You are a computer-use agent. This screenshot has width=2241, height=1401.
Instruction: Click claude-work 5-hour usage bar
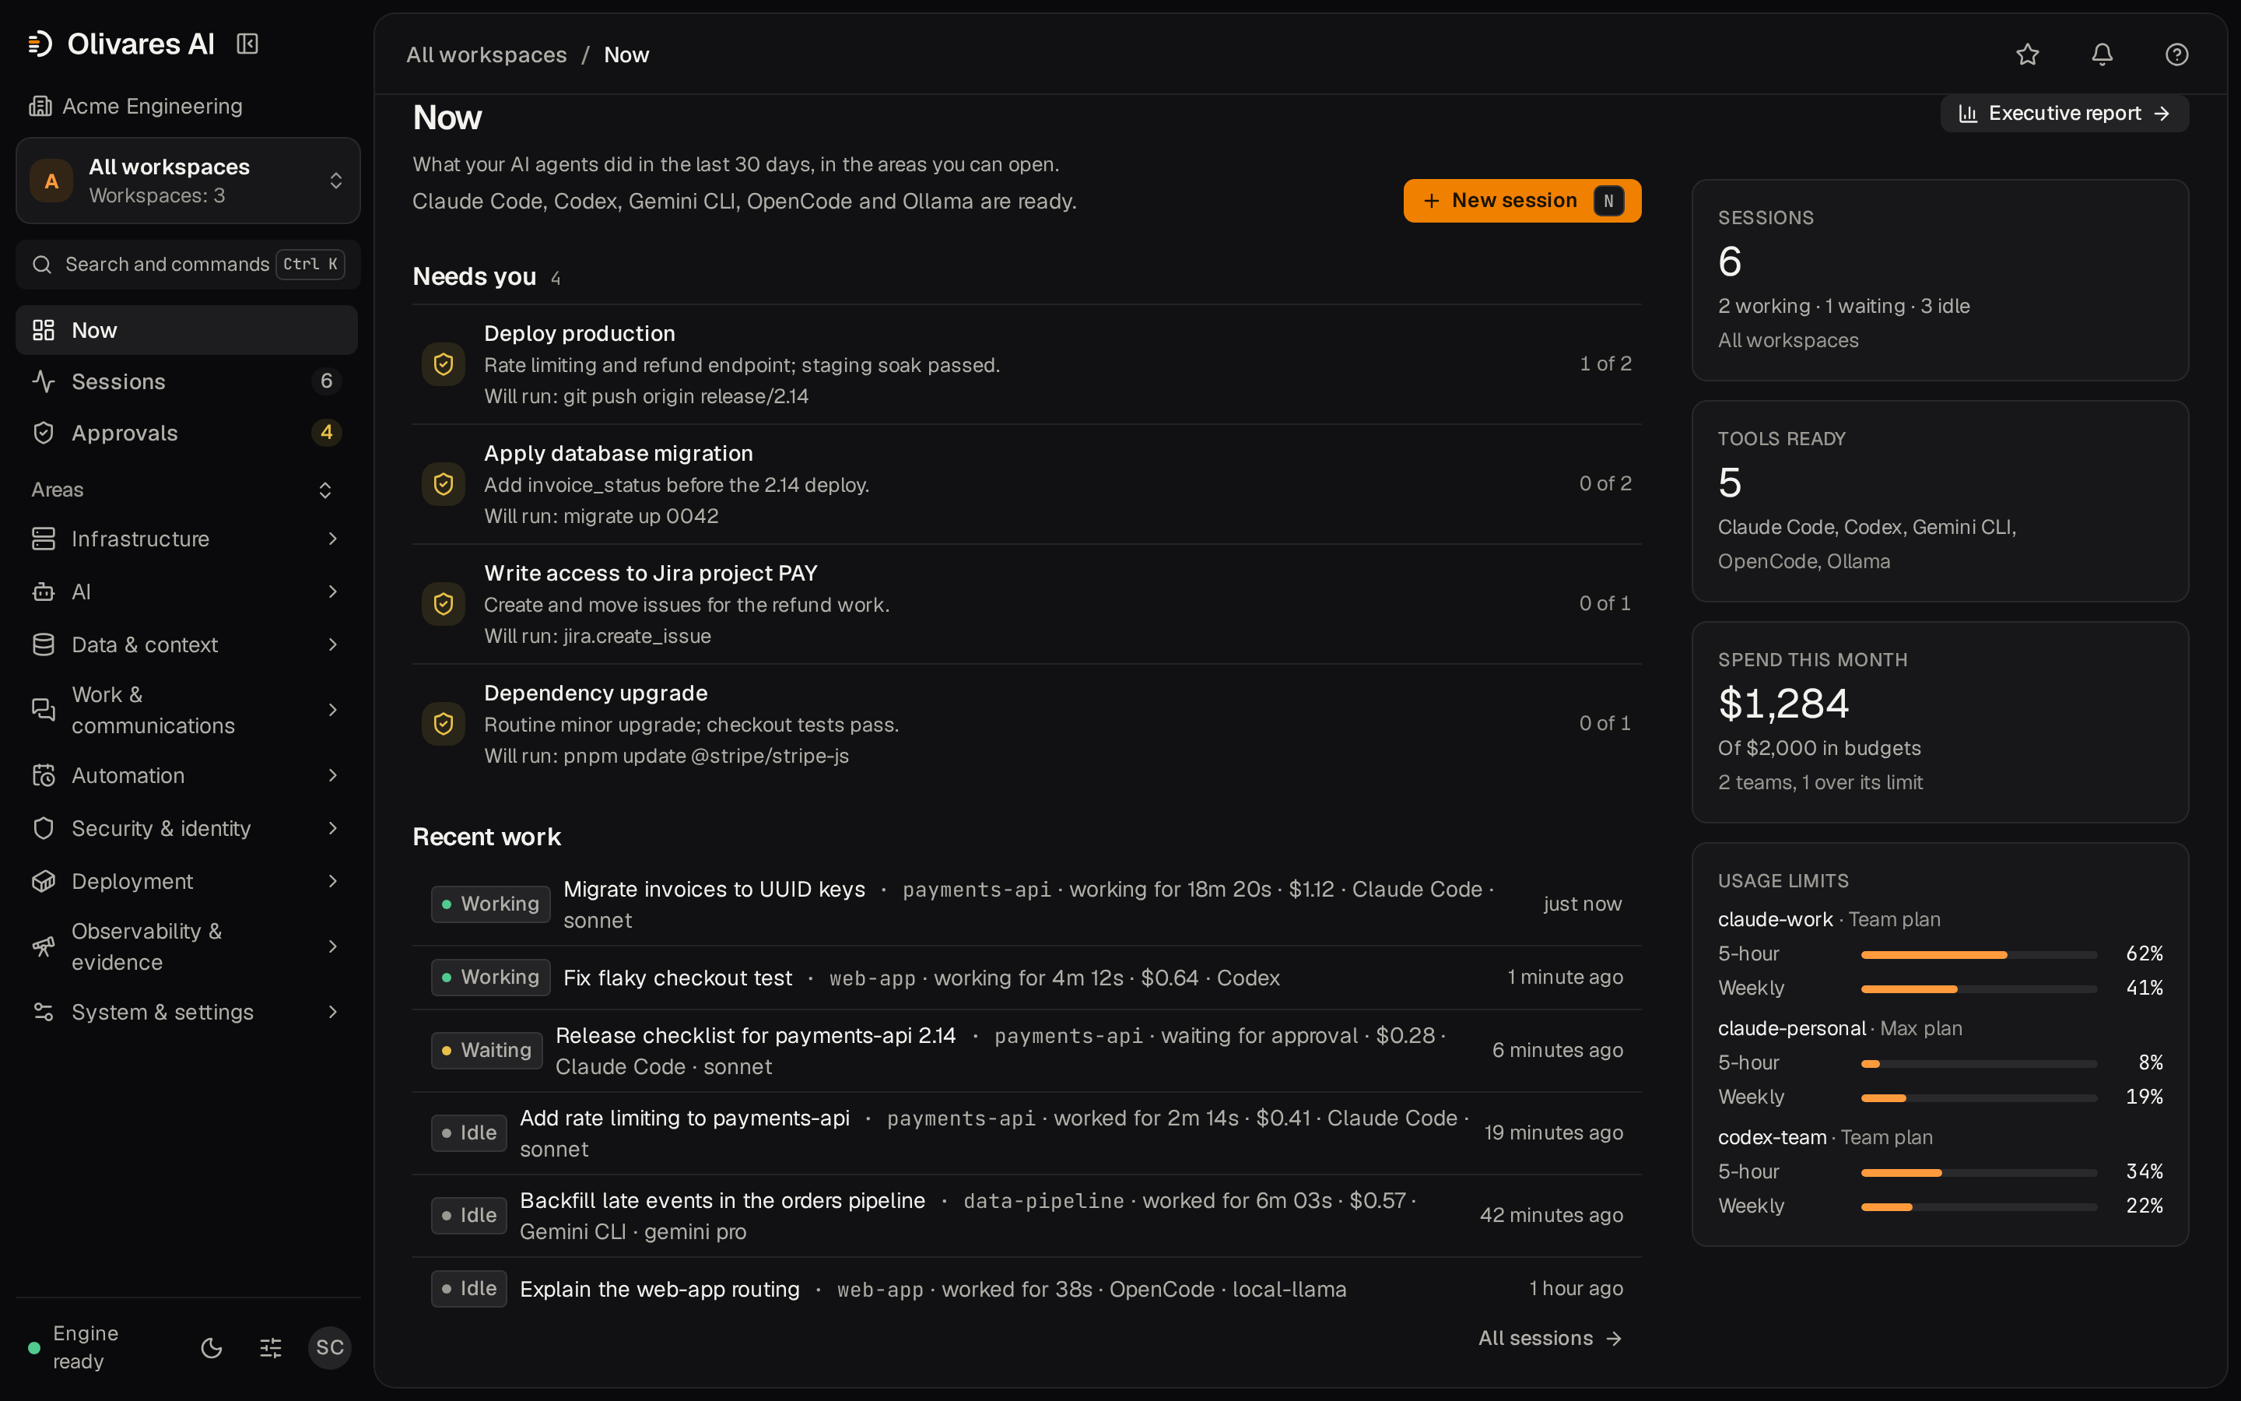point(1979,953)
